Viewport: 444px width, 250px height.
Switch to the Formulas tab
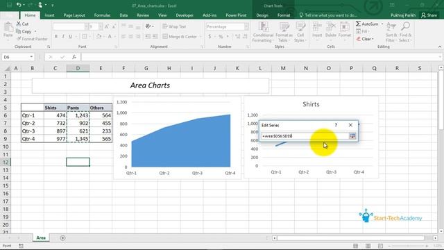coord(102,15)
